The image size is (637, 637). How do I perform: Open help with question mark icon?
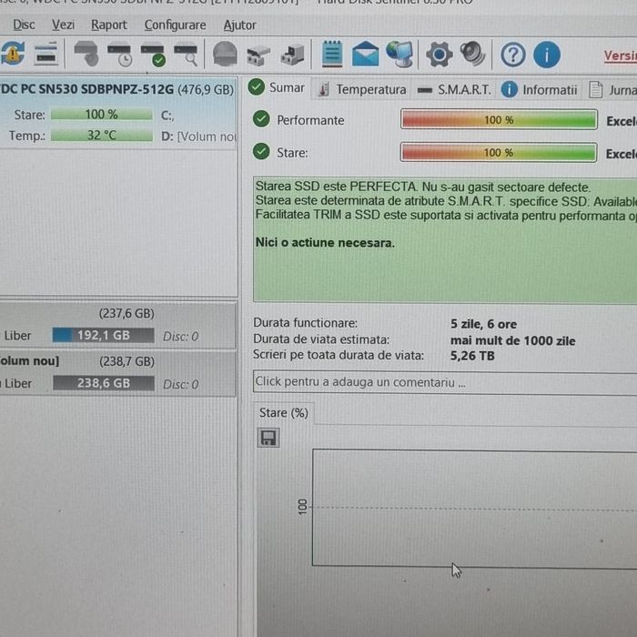[512, 55]
